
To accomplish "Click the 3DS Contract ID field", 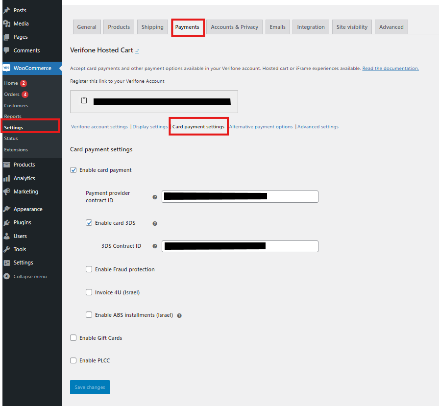I will pyautogui.click(x=240, y=246).
